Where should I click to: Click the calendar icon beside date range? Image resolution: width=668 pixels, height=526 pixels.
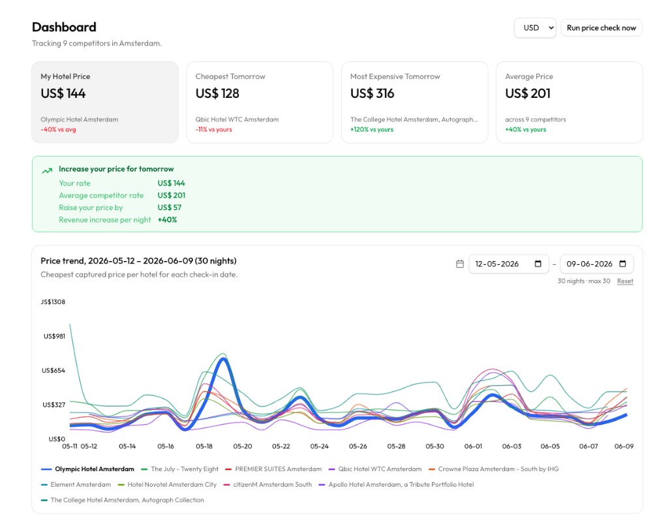click(460, 264)
